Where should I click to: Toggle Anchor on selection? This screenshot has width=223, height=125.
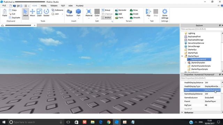point(106,18)
